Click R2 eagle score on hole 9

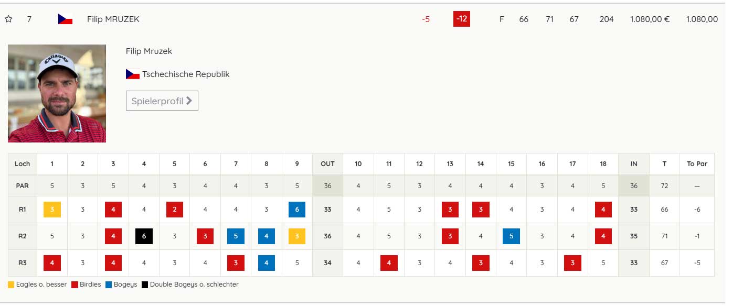[x=297, y=236]
